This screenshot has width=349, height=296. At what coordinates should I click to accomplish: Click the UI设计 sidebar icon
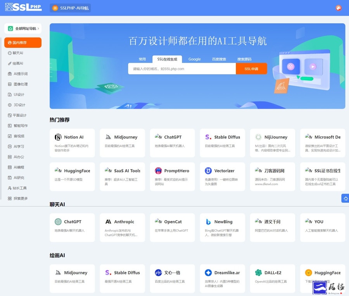(x=10, y=94)
